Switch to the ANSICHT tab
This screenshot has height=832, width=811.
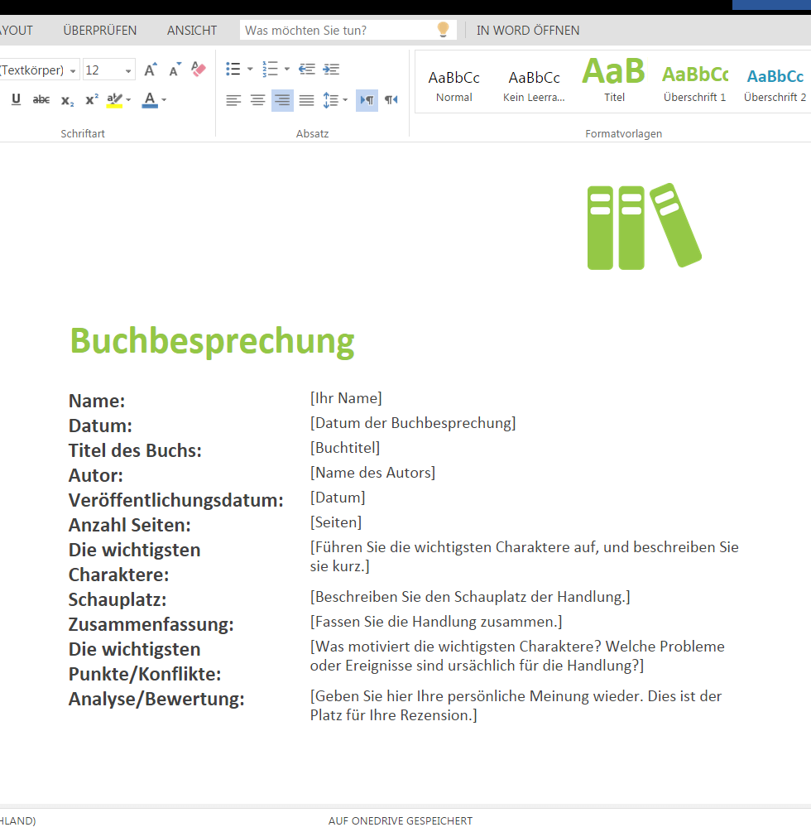[192, 31]
